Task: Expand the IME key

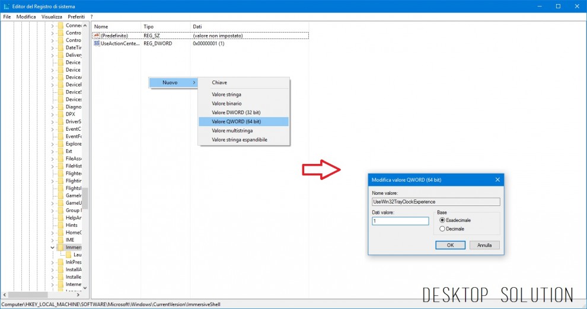Action: (52, 240)
